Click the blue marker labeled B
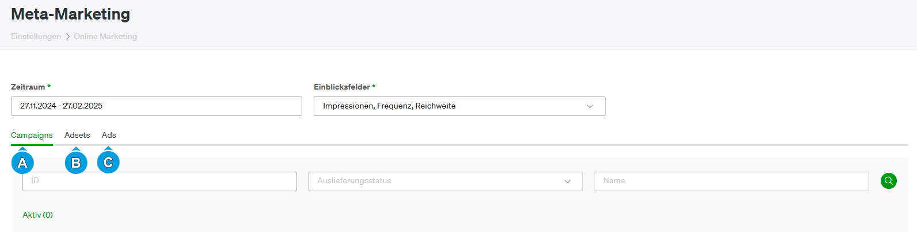Screen dimensions: 917x232 76,163
